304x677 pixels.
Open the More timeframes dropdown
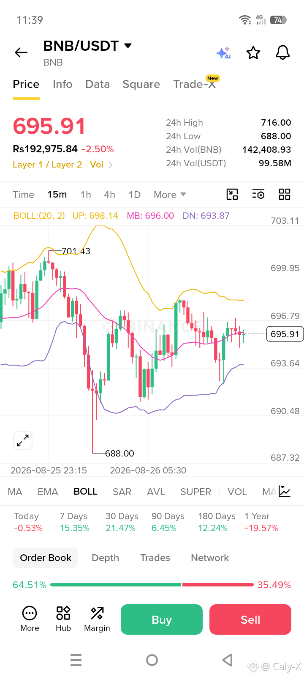click(x=170, y=195)
